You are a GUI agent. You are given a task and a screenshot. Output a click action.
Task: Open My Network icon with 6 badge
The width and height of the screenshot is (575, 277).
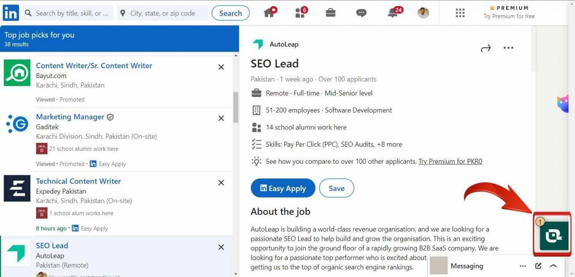pos(301,12)
